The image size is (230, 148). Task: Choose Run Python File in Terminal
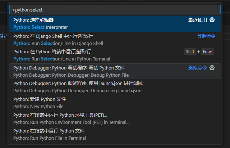point(115,134)
